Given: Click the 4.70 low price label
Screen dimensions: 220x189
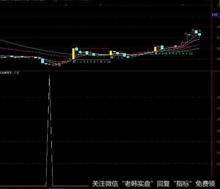Looking at the screenshot, I should point(58,65).
